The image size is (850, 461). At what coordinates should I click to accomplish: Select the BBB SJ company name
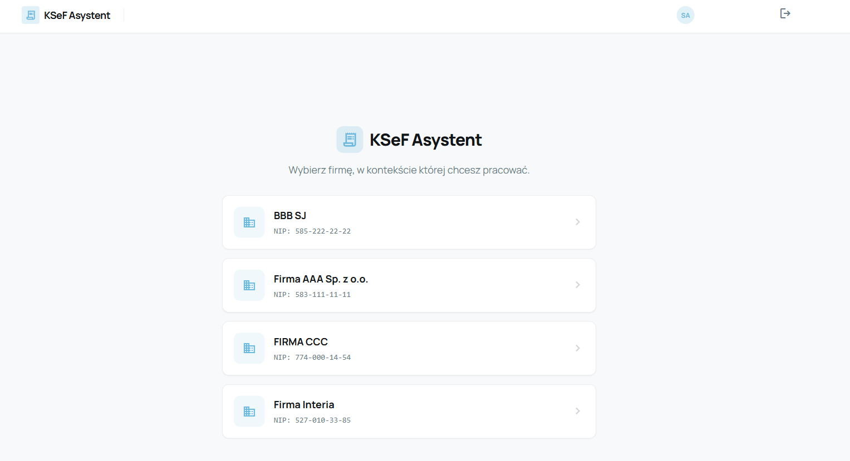(x=290, y=216)
